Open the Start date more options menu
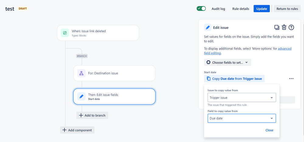 point(291,79)
